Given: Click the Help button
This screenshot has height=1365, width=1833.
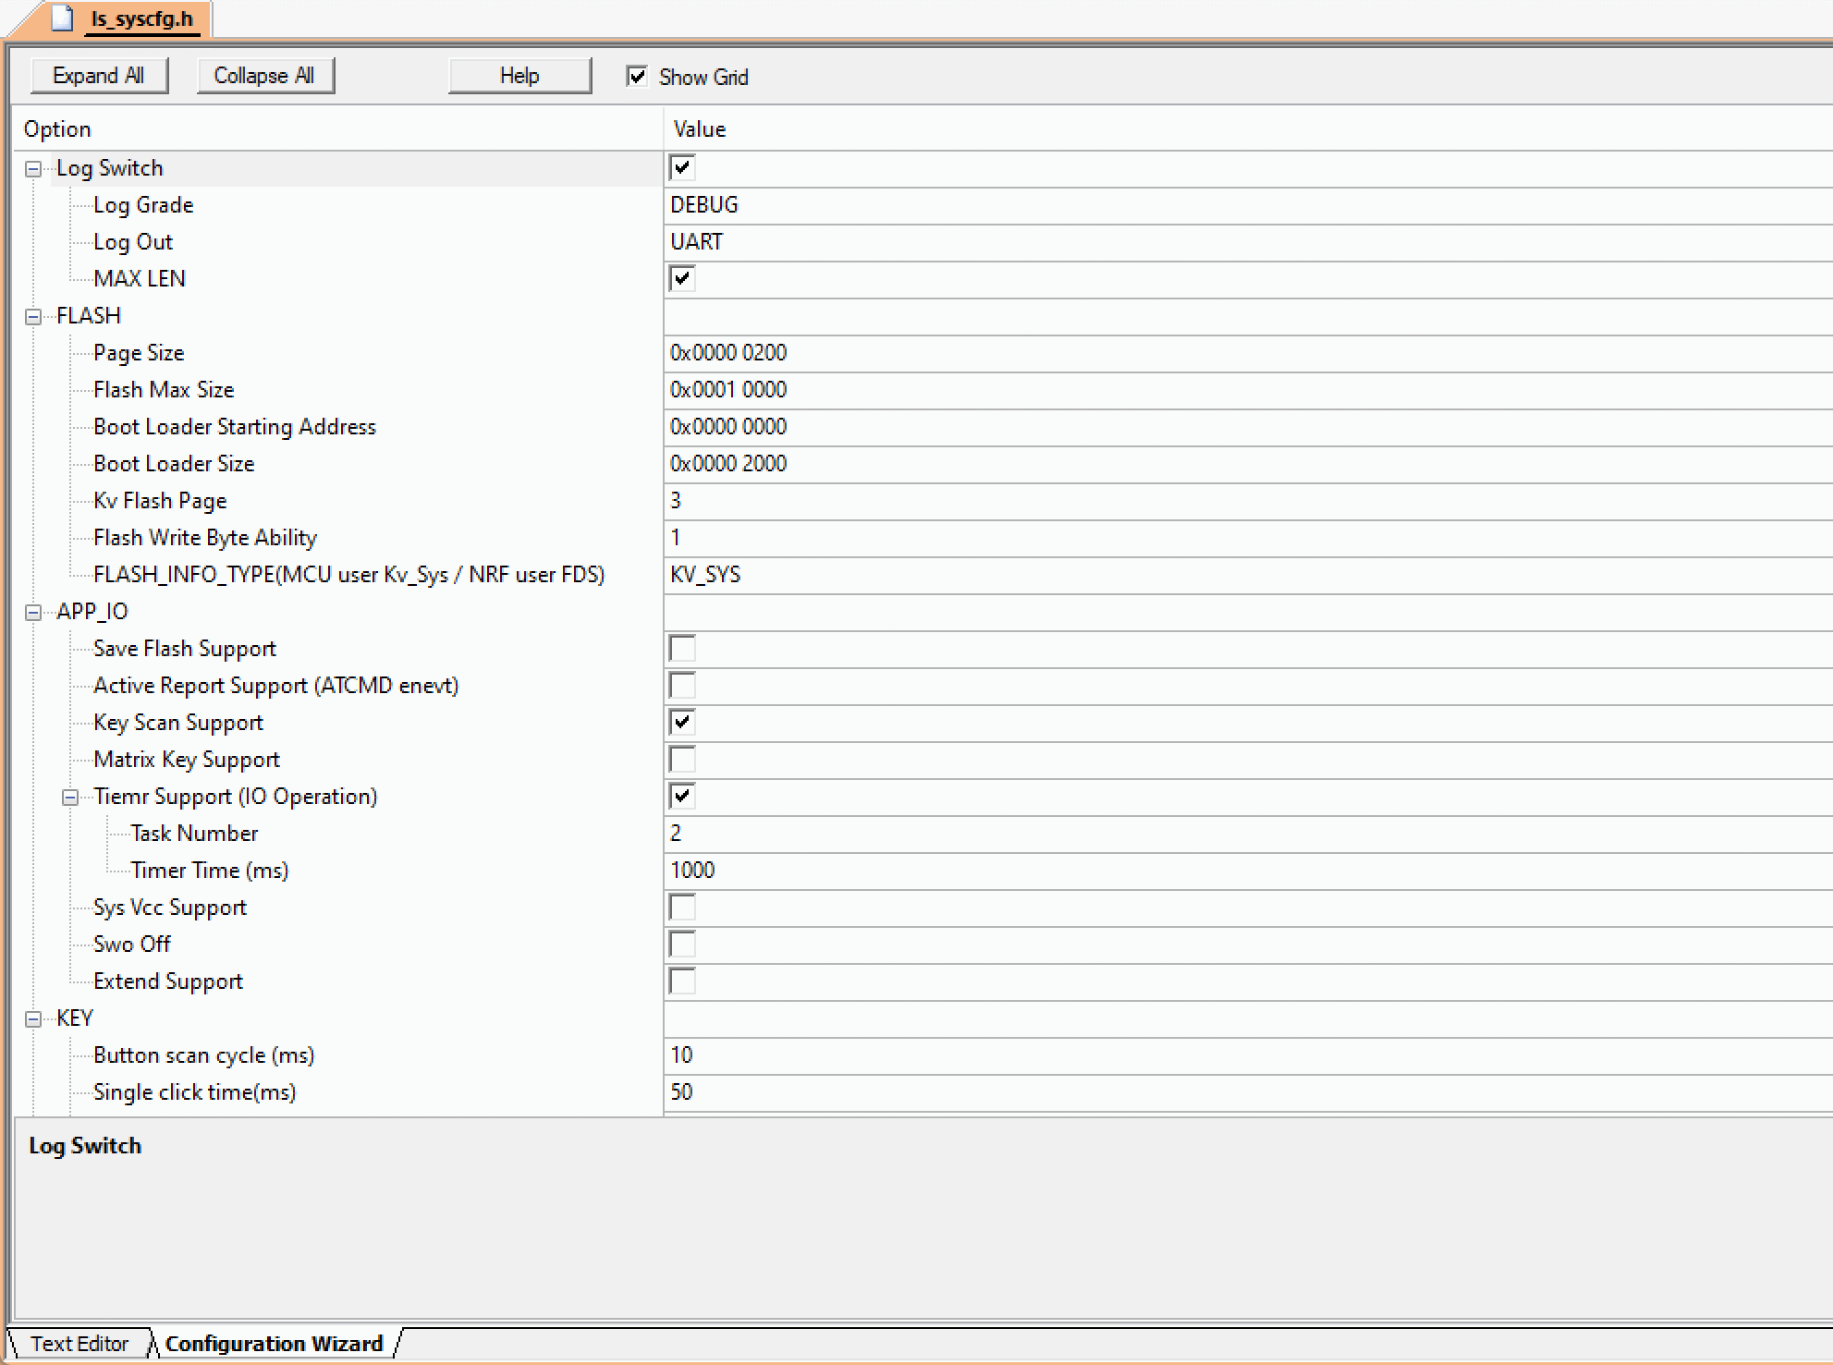Looking at the screenshot, I should pyautogui.click(x=520, y=76).
